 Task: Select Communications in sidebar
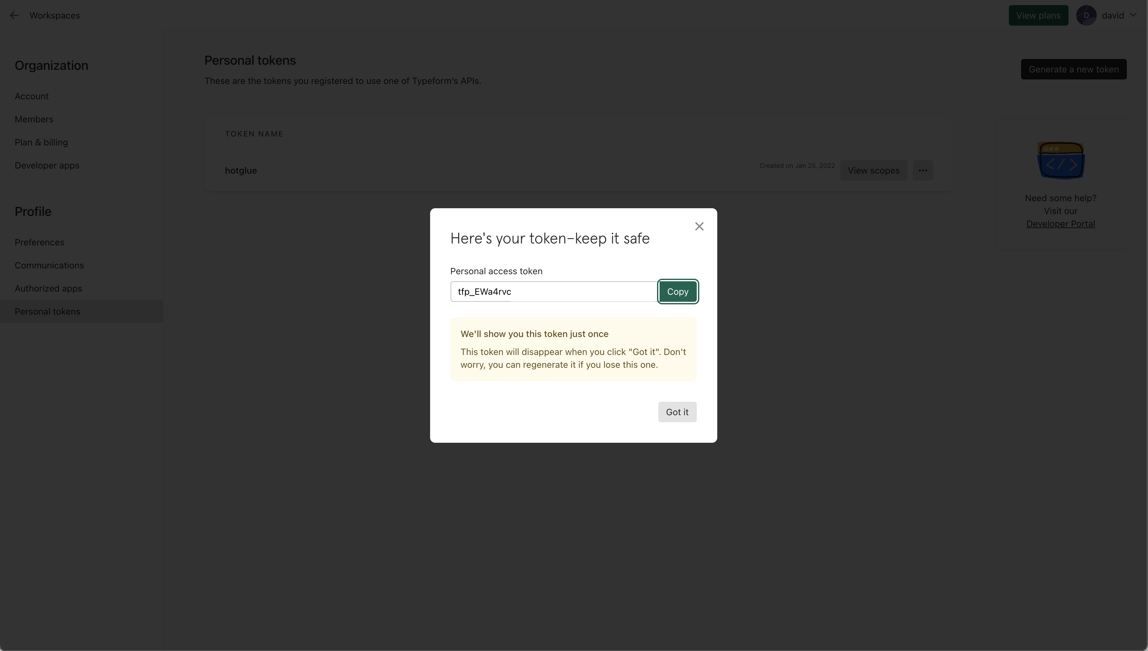49,265
